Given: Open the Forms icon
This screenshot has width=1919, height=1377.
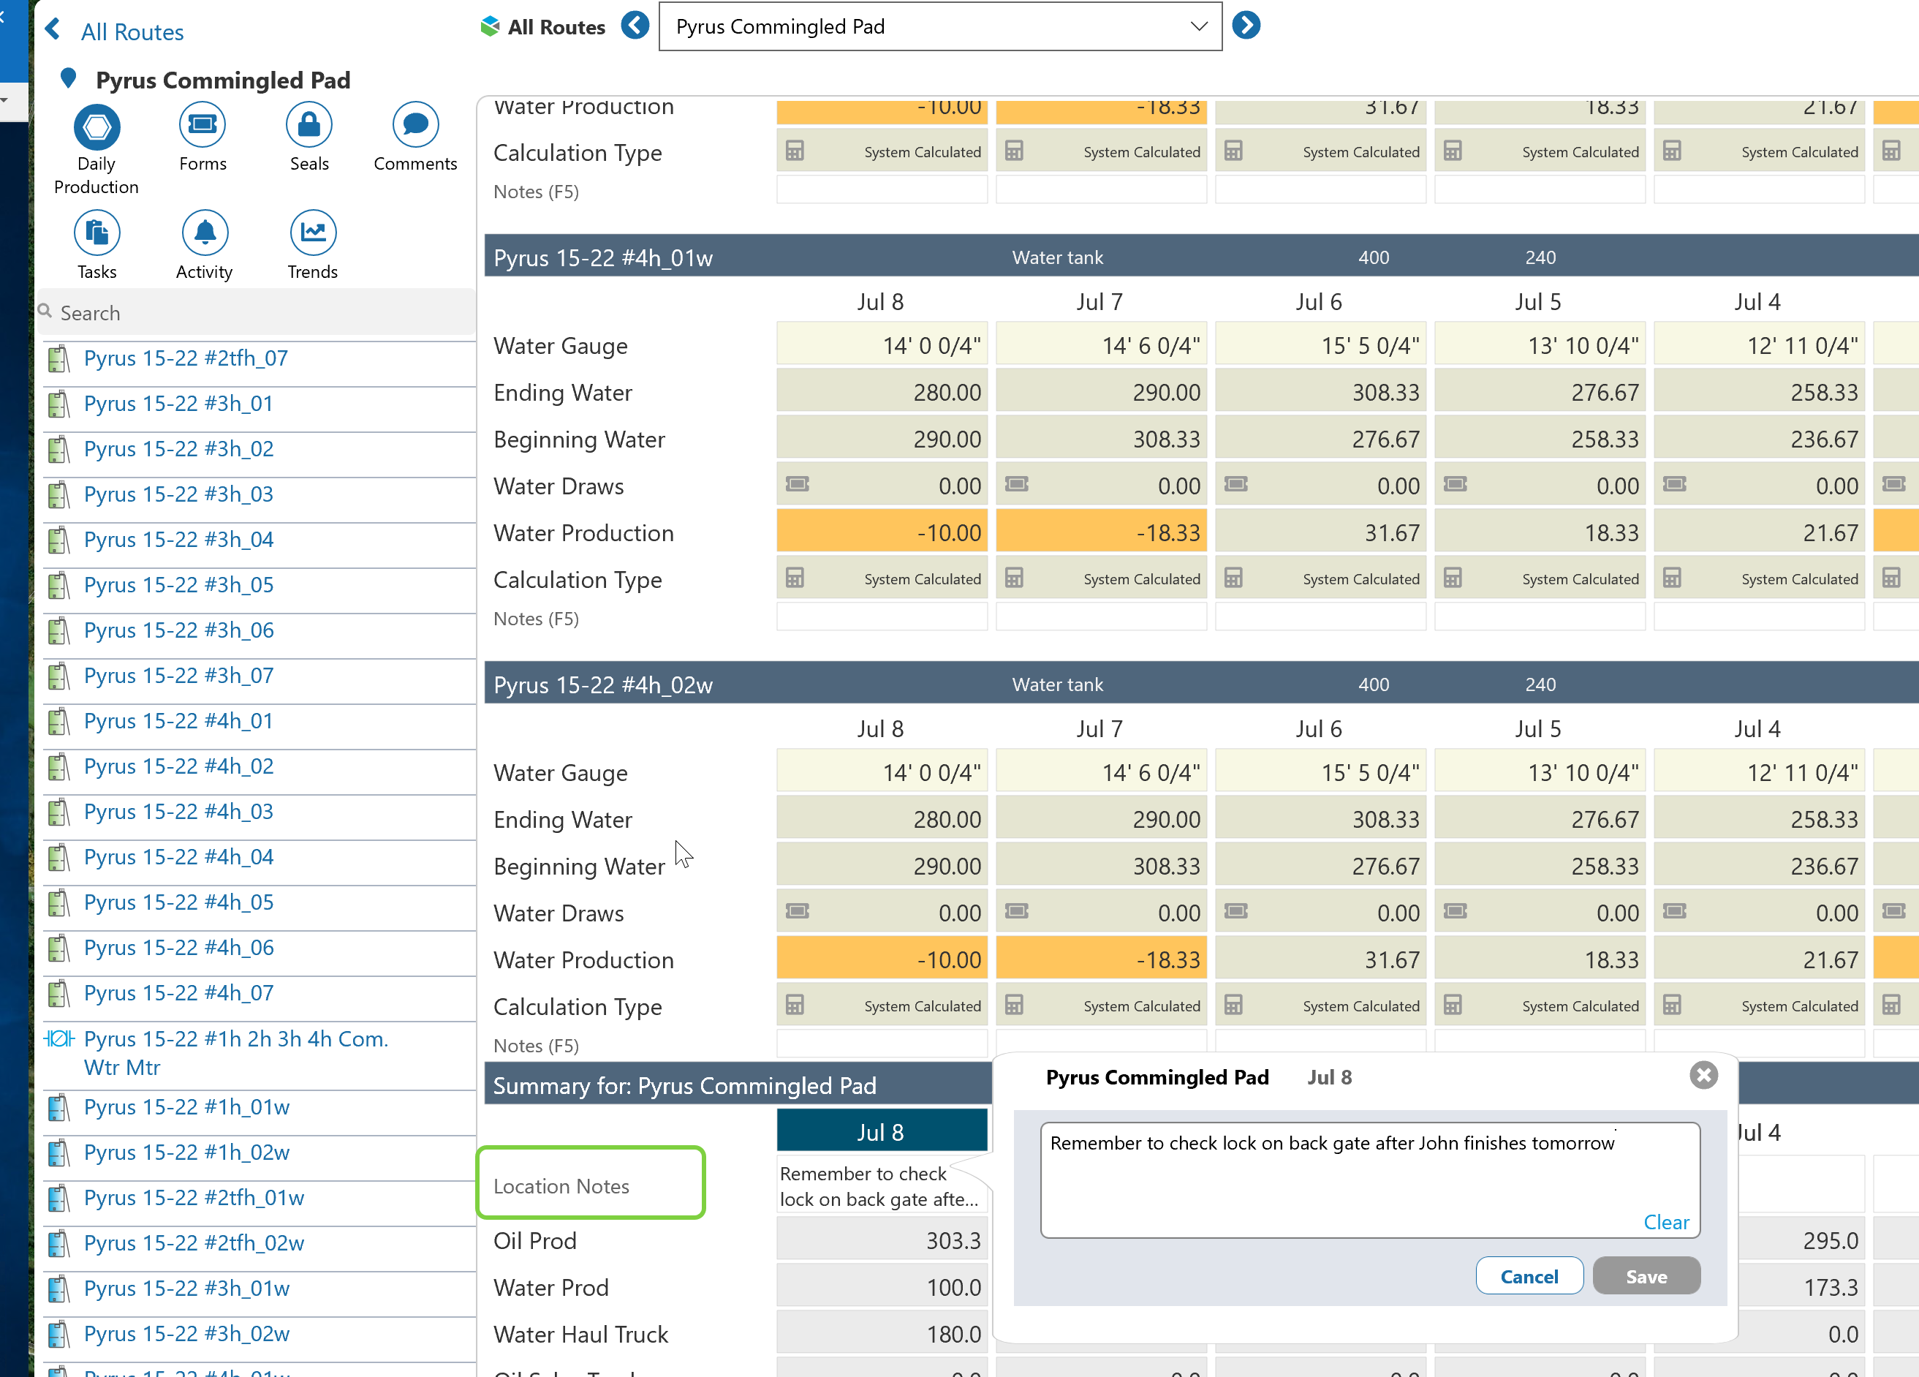Looking at the screenshot, I should click(x=203, y=125).
